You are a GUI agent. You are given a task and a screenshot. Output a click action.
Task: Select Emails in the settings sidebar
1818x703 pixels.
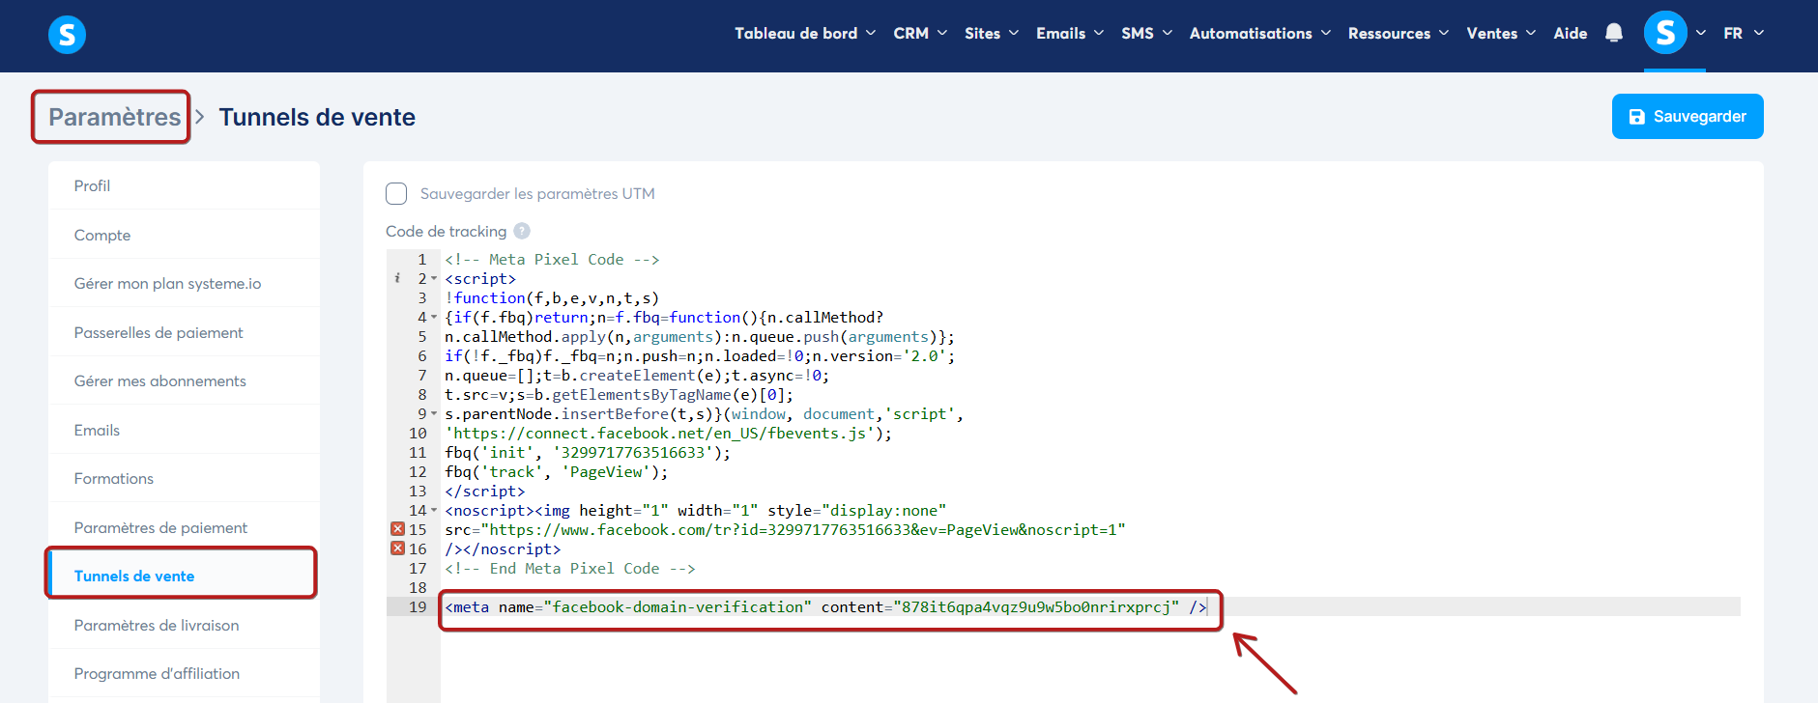pyautogui.click(x=184, y=430)
